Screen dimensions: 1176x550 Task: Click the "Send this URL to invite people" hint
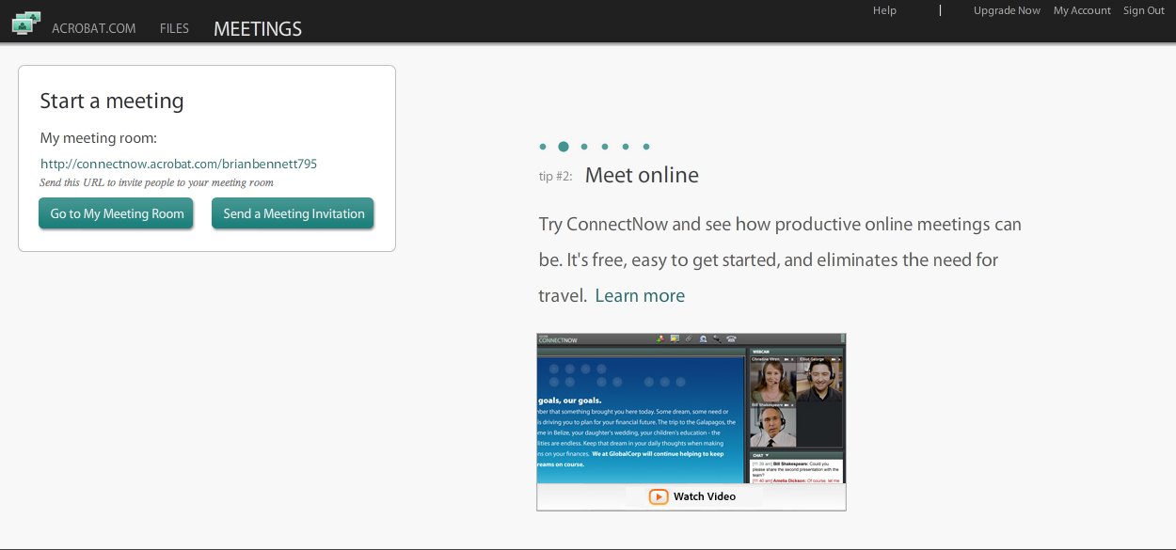(157, 182)
